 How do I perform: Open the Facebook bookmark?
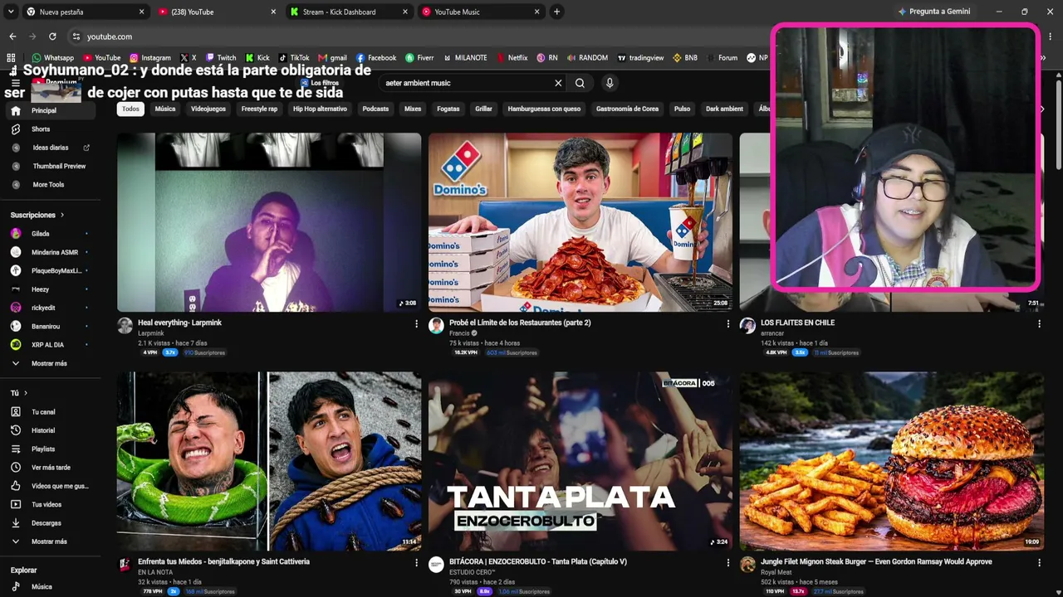[x=376, y=58]
